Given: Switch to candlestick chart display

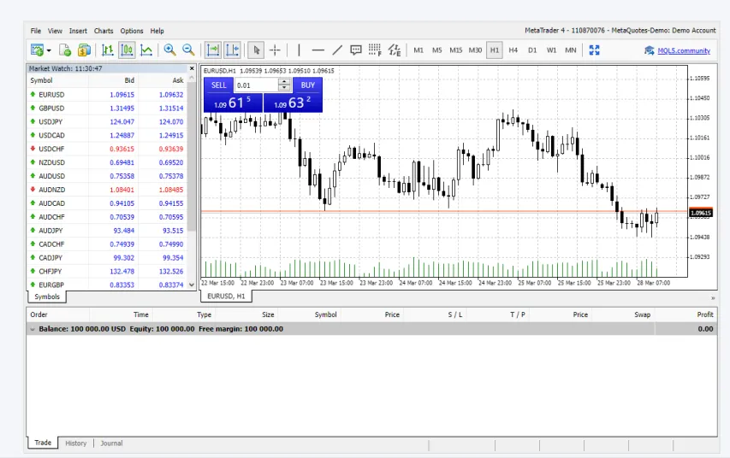Looking at the screenshot, I should 127,50.
